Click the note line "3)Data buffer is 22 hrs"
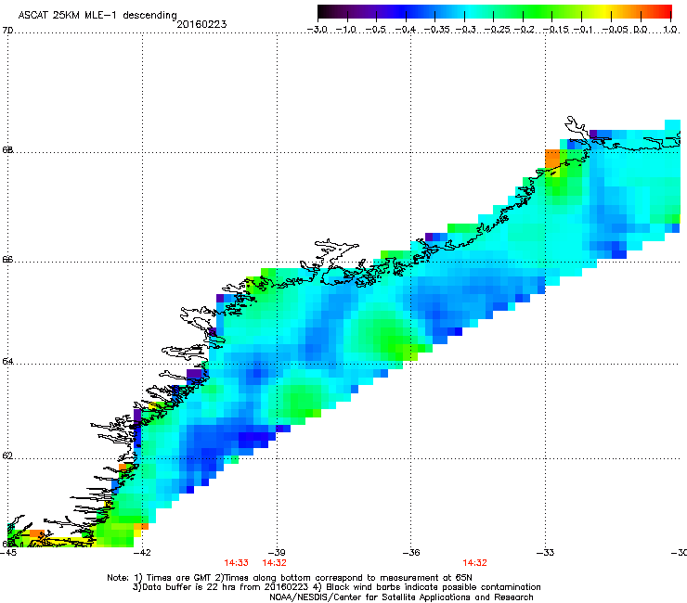687x603 pixels. (x=336, y=587)
